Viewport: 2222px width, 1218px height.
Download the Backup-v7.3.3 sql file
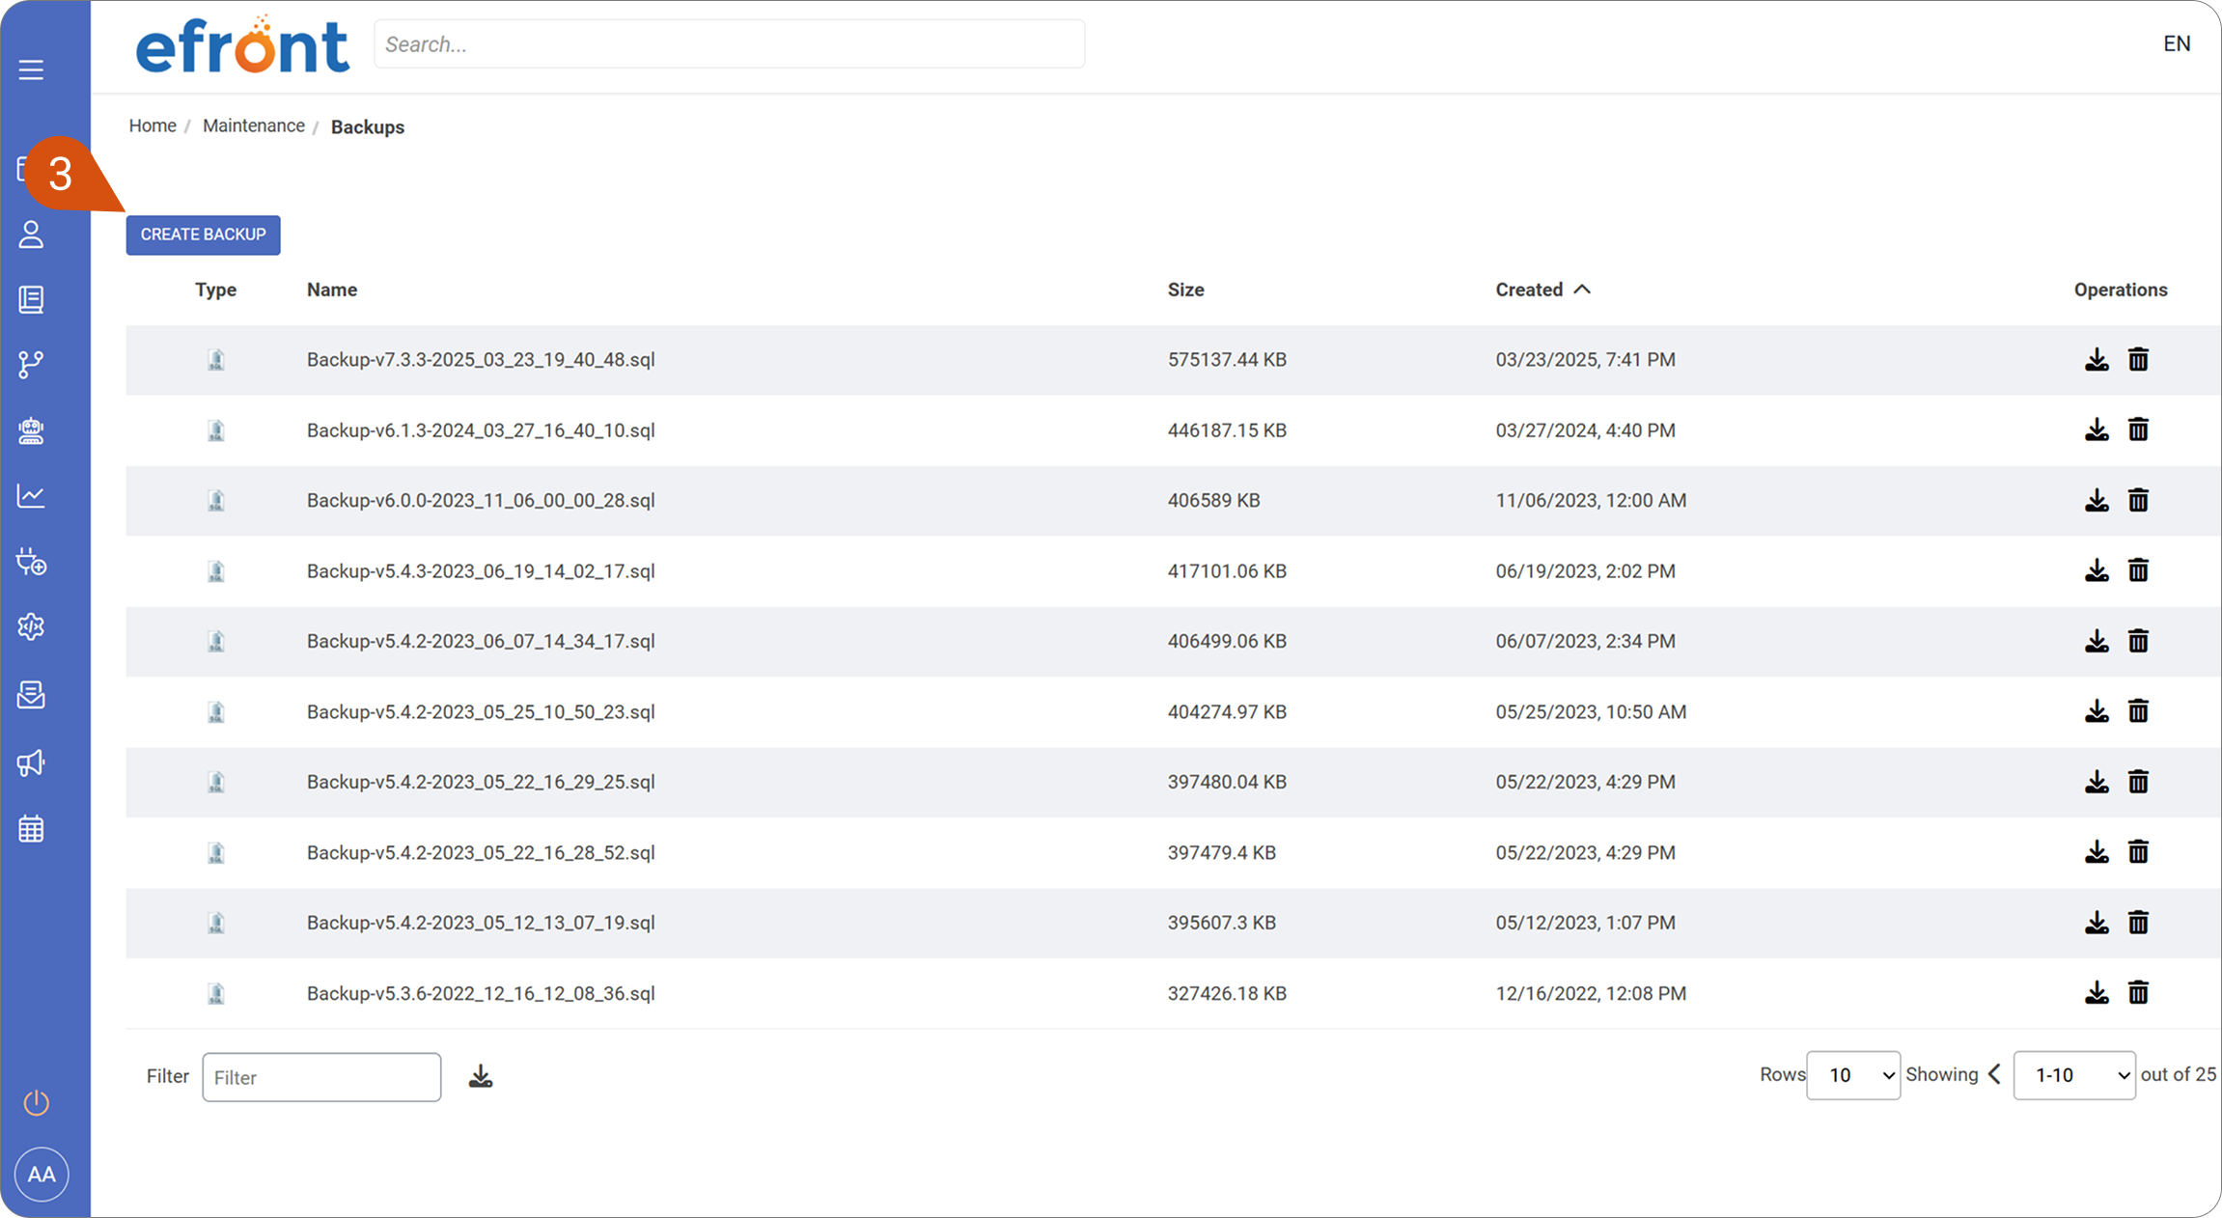coord(2097,359)
